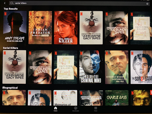The width and height of the screenshot is (152, 114).
Task: Open Mrs. Serial Killer poster
Action: click(x=66, y=28)
